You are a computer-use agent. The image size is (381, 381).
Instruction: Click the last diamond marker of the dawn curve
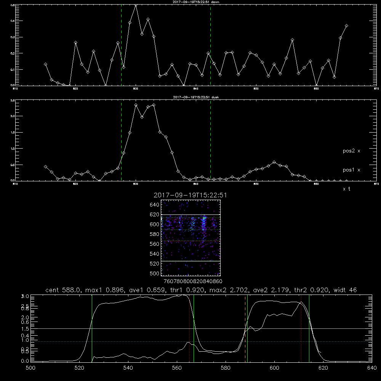[x=346, y=26]
